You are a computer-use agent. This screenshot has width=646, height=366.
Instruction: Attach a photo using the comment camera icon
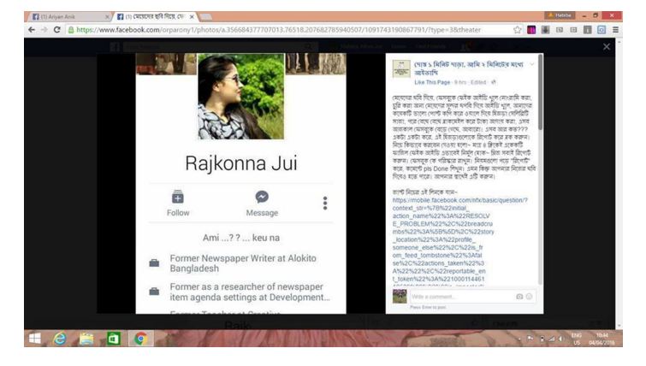519,296
